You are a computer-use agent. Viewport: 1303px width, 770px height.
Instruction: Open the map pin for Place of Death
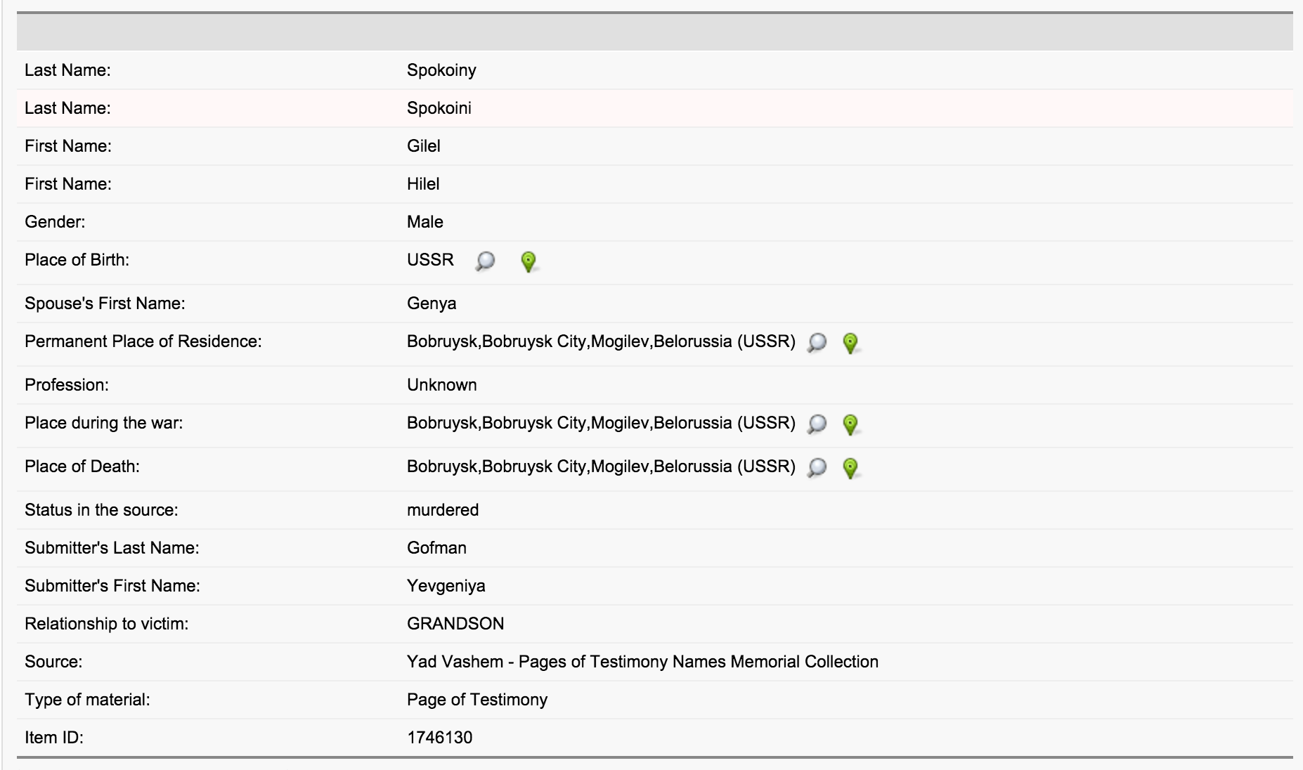click(850, 468)
